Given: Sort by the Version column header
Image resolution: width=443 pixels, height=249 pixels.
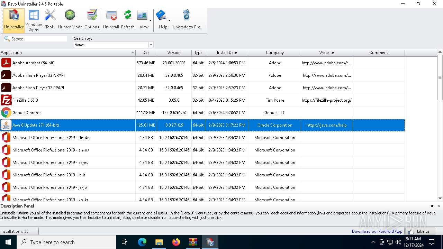Looking at the screenshot, I should (x=174, y=53).
